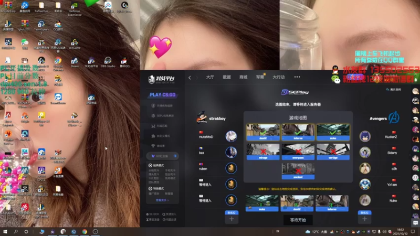Click the first picked map nuke below
This screenshot has width=420, height=236.
262,203
